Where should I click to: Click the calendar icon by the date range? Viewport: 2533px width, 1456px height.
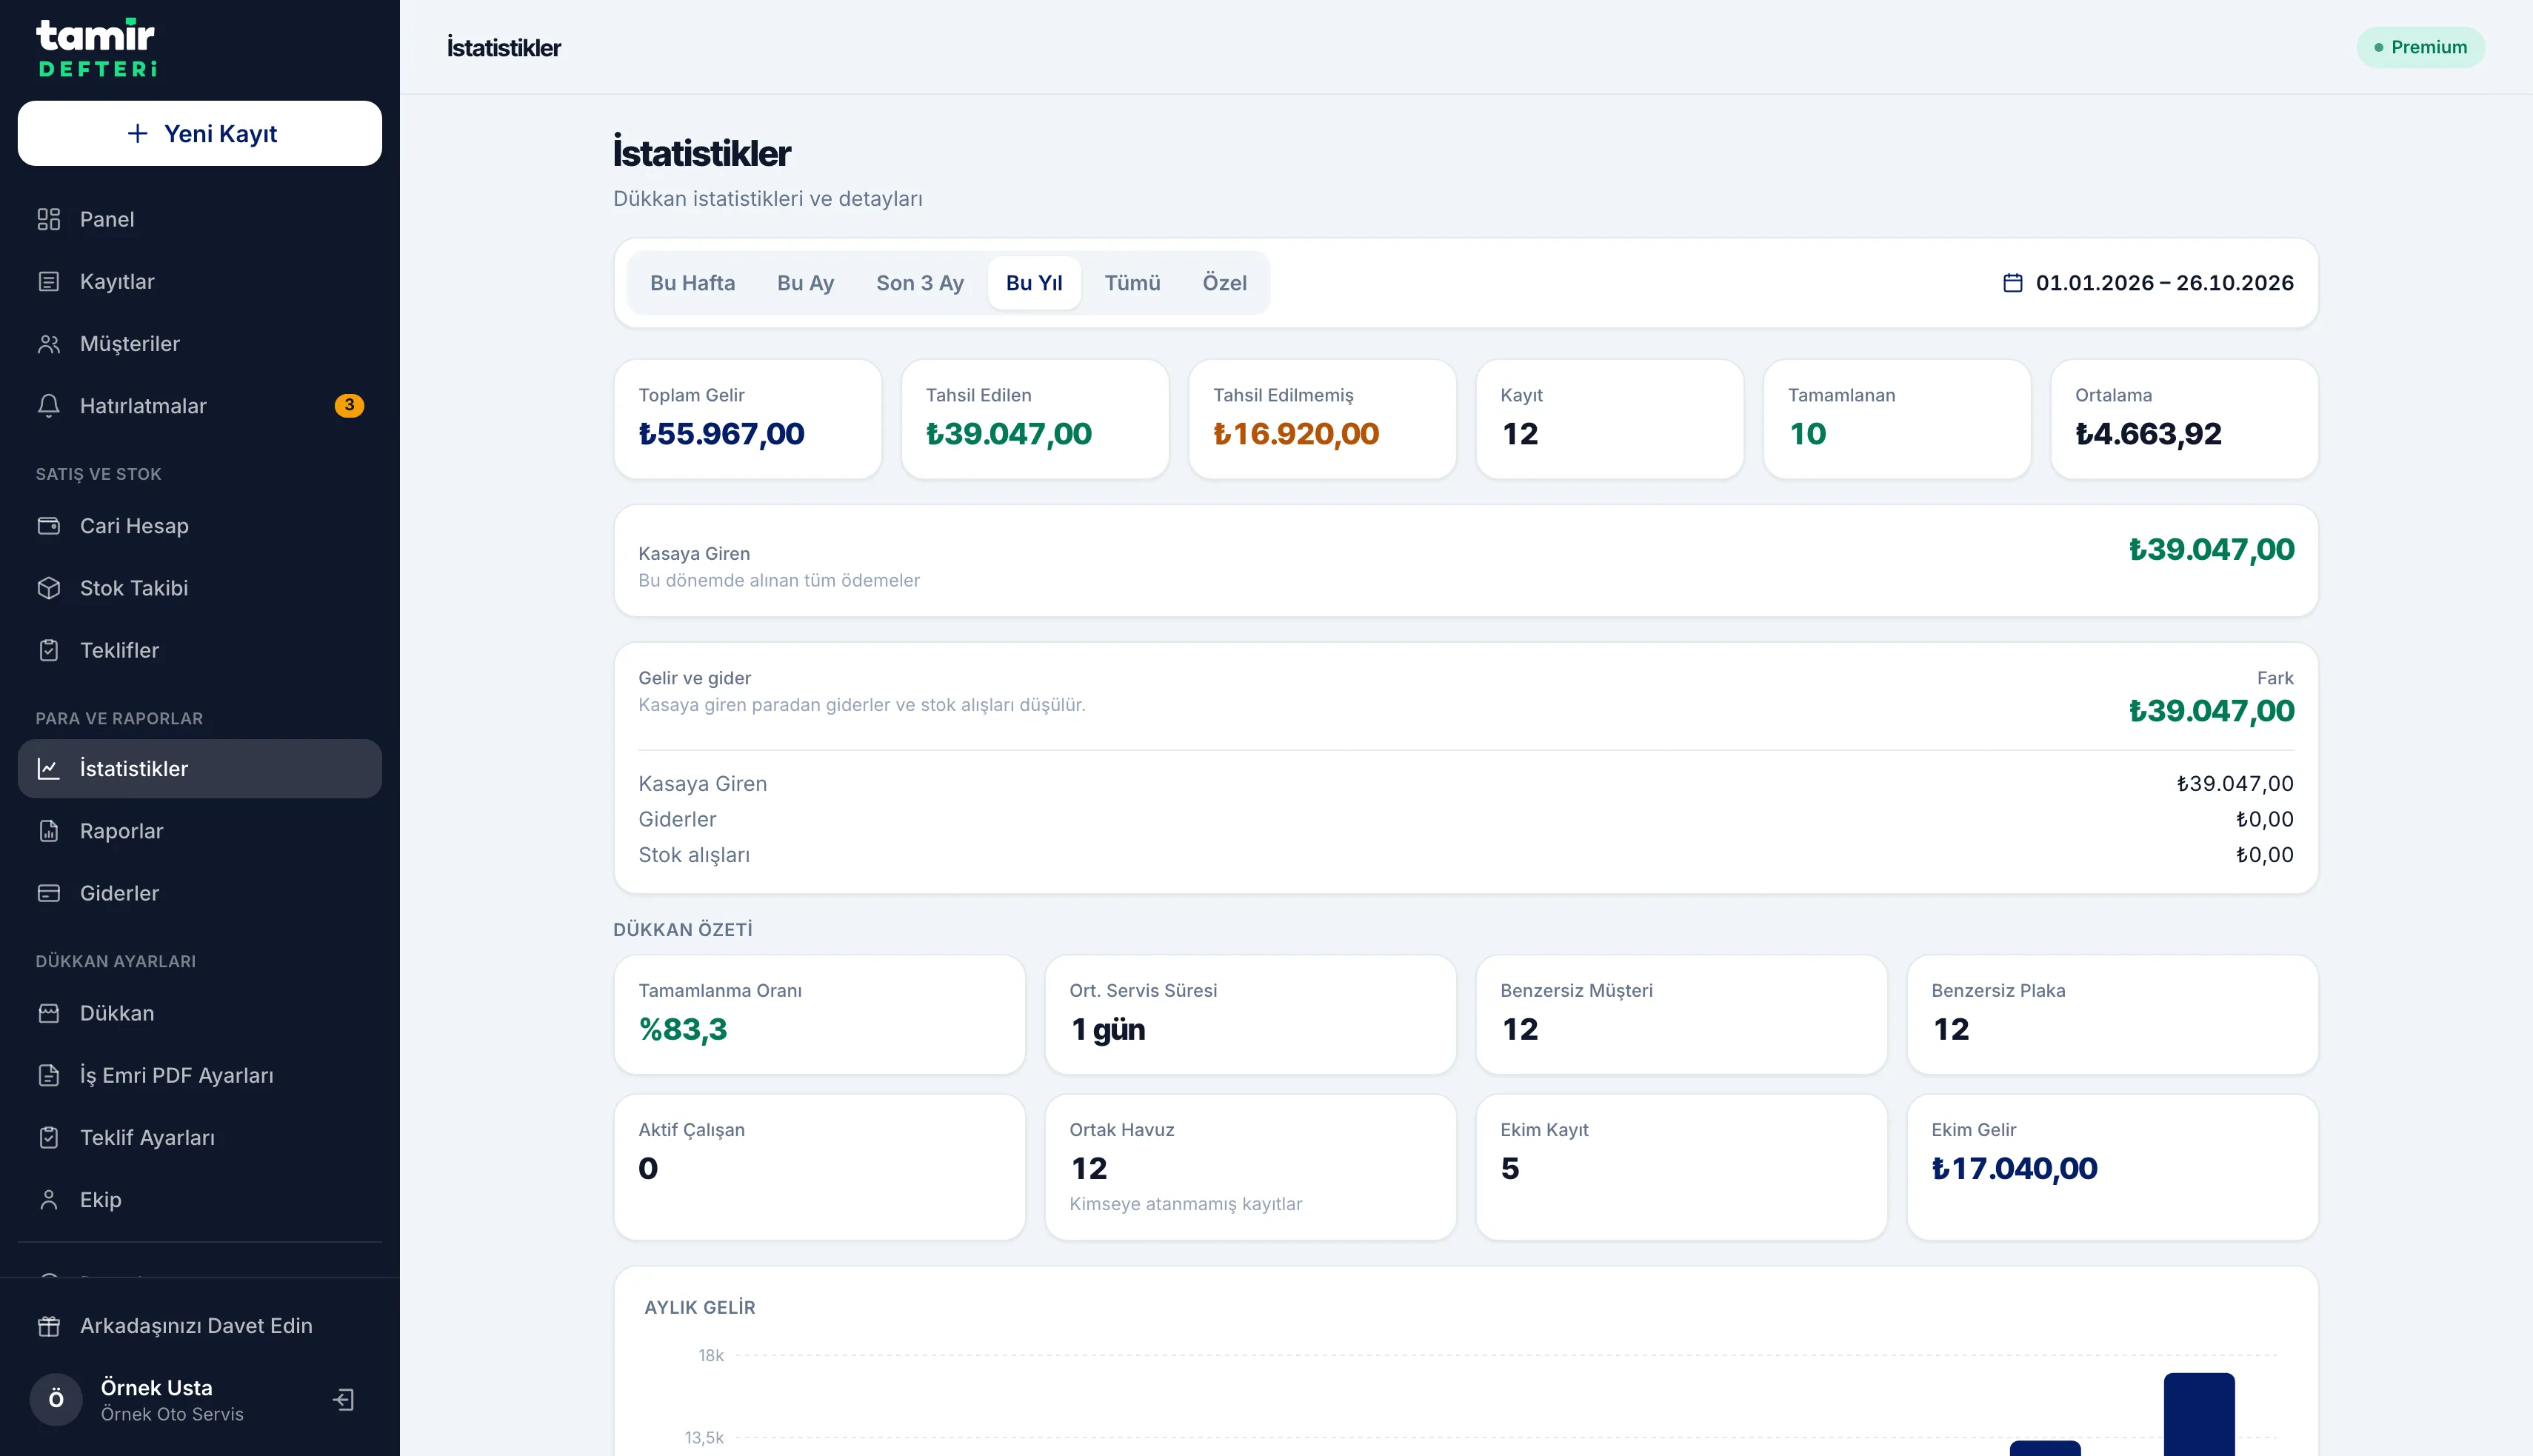tap(2013, 283)
